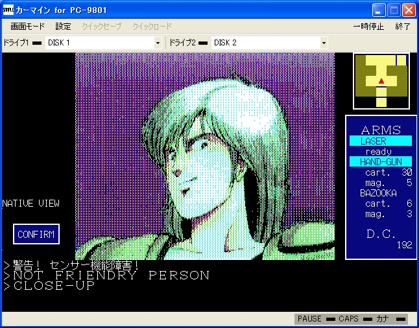Click the PAUSE status indicator
The image size is (419, 328).
click(x=317, y=319)
